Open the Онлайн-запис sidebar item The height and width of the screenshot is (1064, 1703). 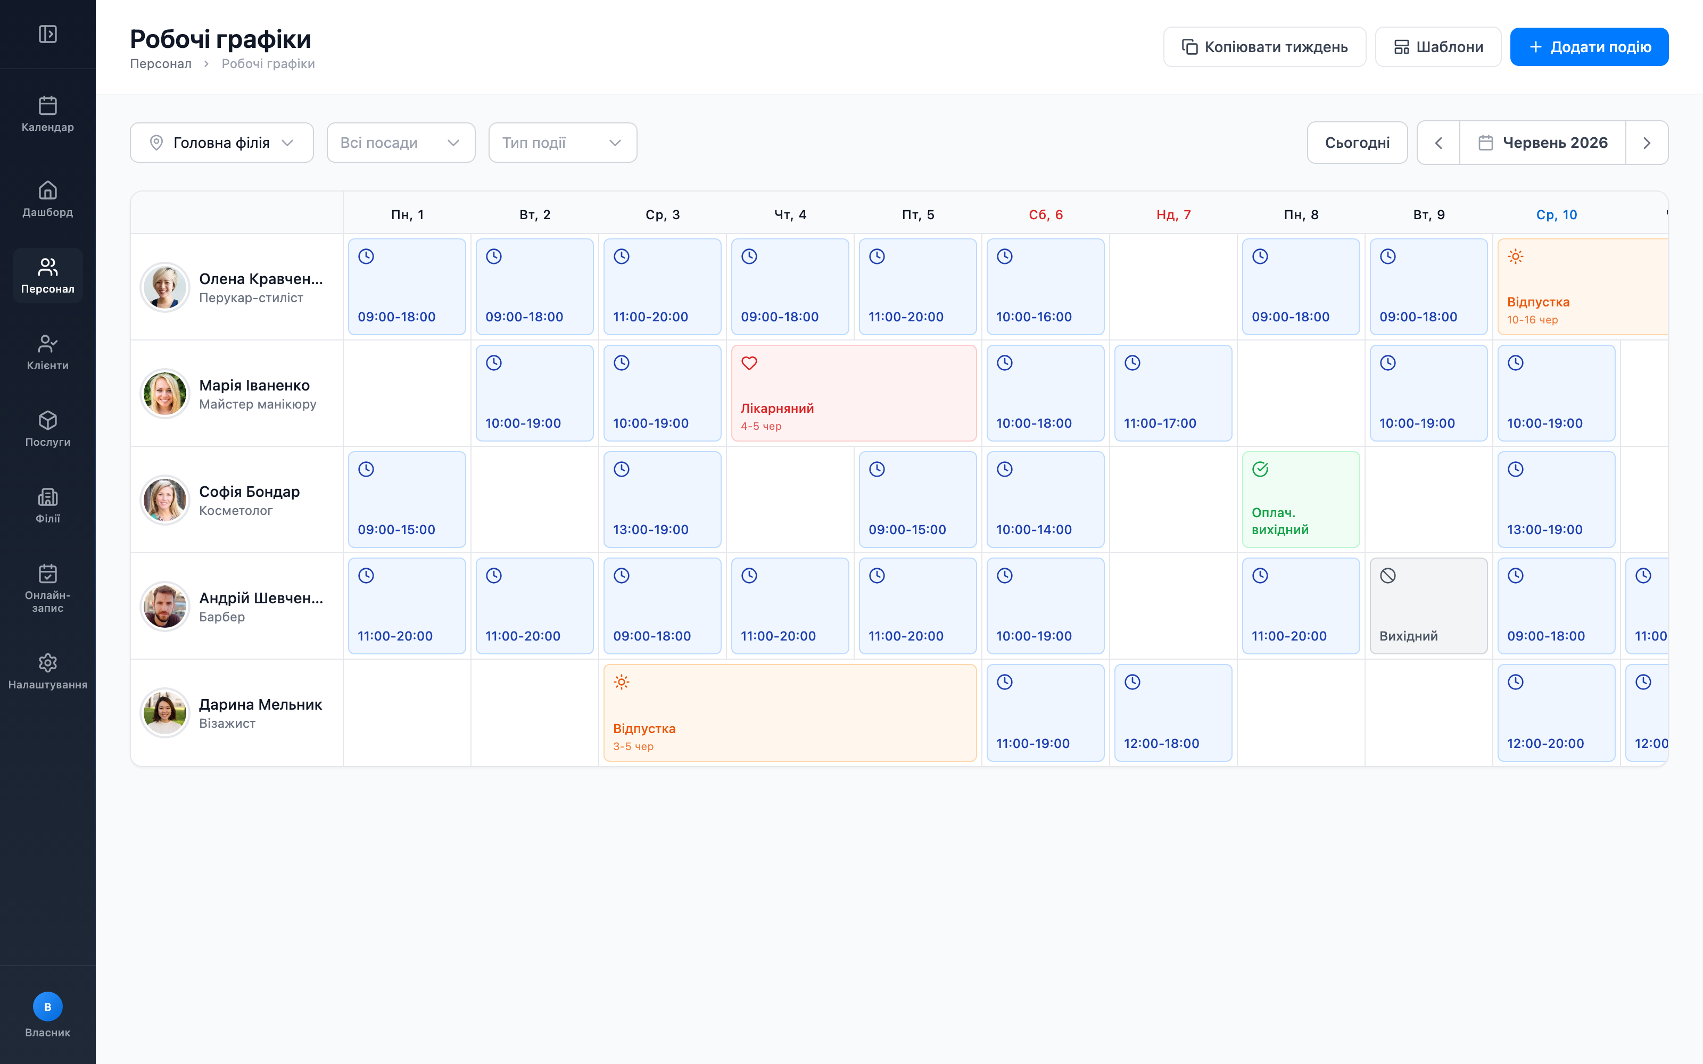click(x=48, y=588)
